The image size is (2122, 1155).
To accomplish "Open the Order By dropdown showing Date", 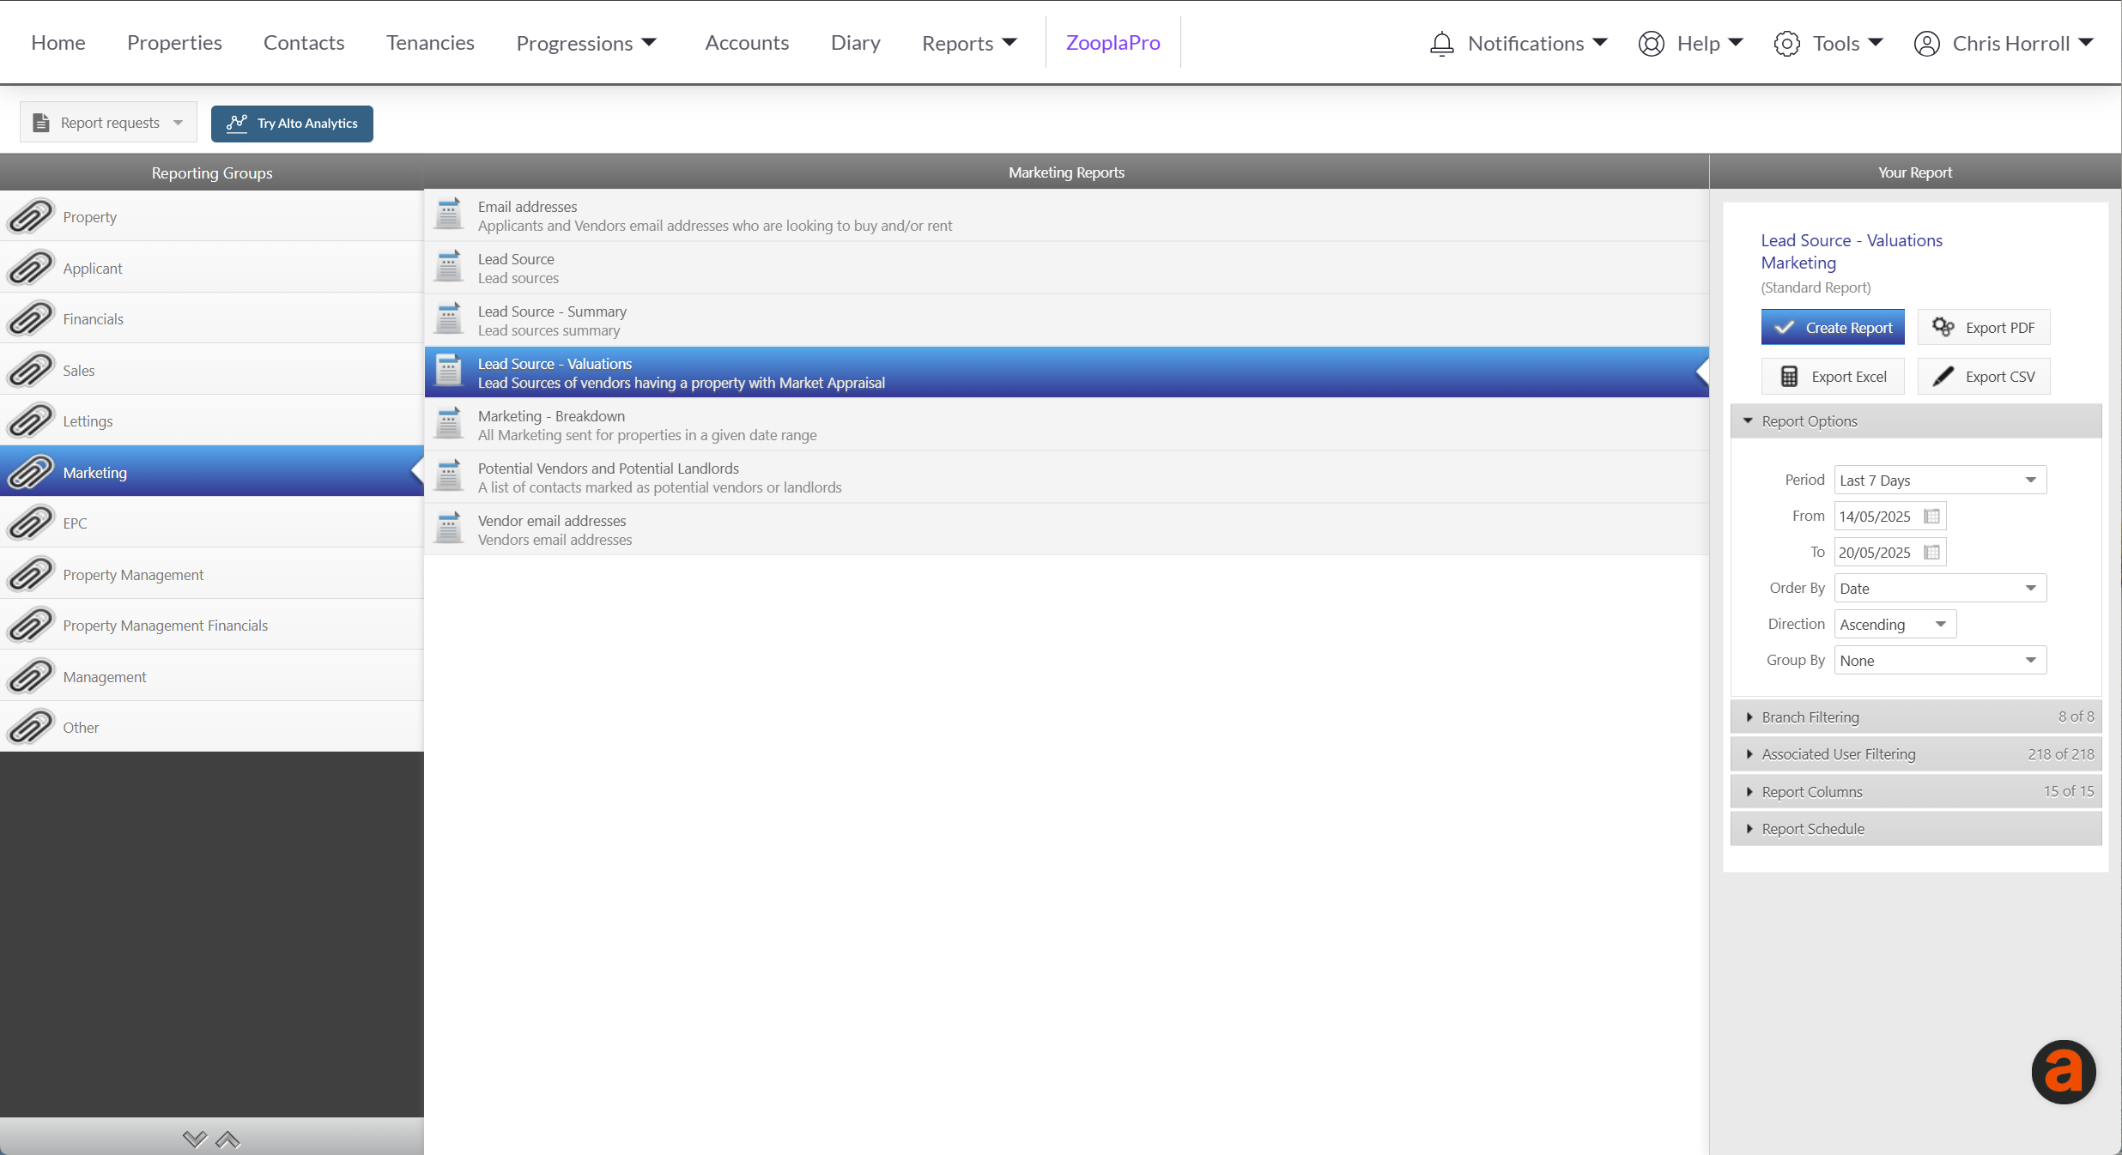I will 1940,588.
